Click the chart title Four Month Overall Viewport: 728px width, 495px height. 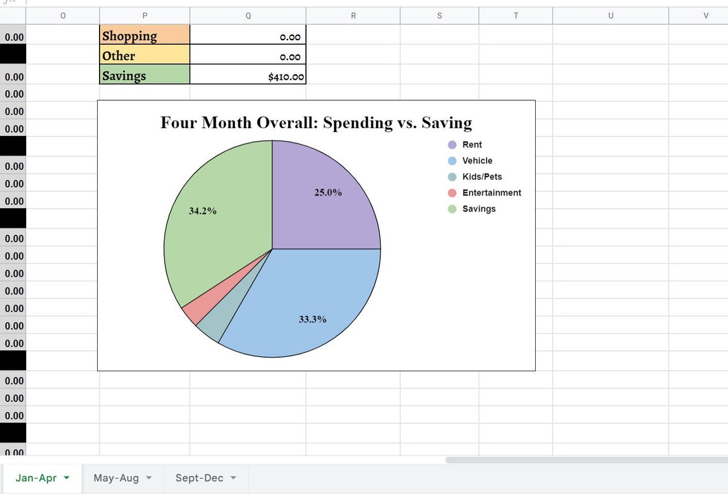[x=316, y=122]
